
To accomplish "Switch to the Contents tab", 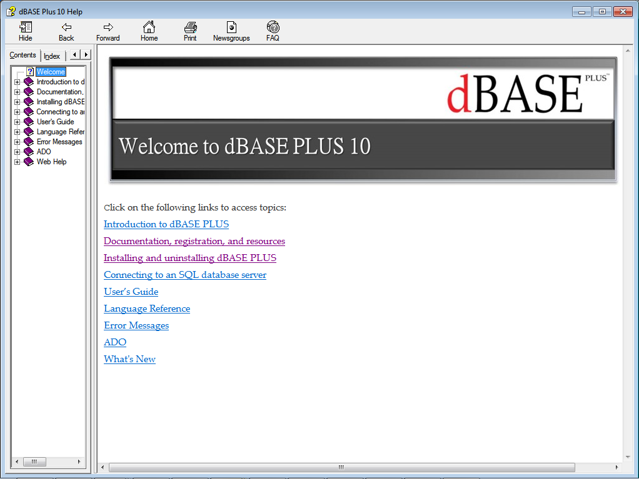I will click(x=23, y=55).
